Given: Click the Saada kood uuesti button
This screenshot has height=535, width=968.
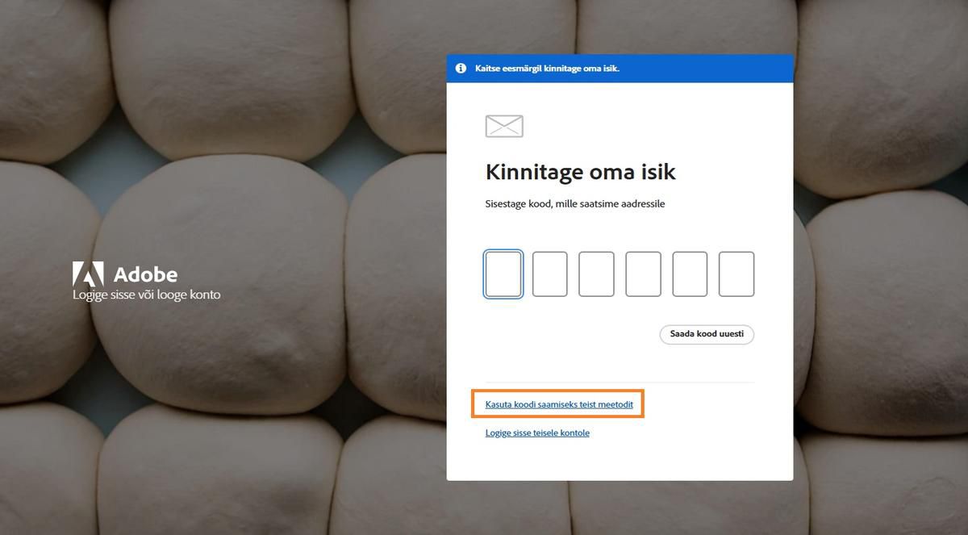Looking at the screenshot, I should (707, 333).
